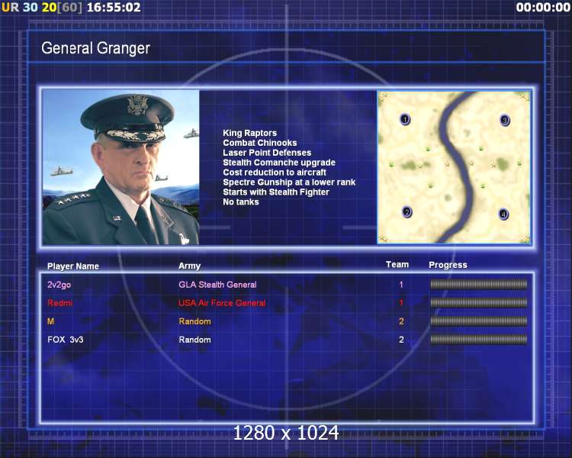Click the 'Army' column header
The image size is (572, 458).
click(189, 266)
